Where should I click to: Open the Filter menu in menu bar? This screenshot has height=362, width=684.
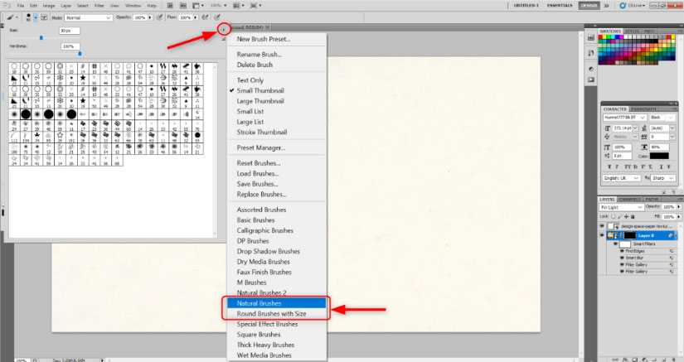(99, 6)
